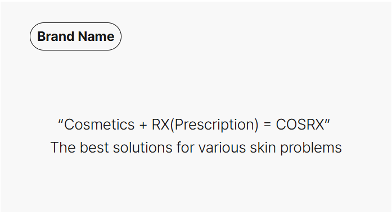392x212 pixels.
Task: Click the word "best" in the tagline
Action: tap(94, 147)
